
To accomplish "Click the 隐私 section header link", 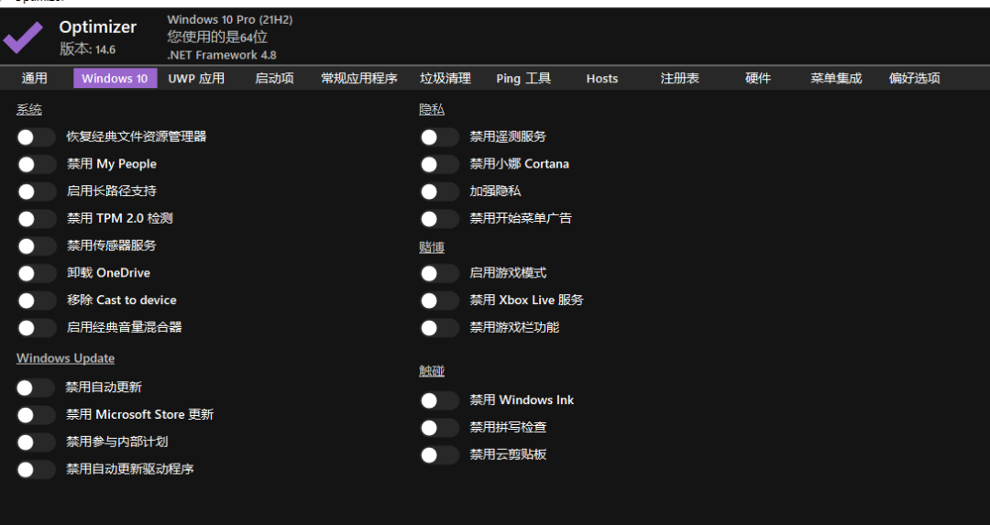I will click(432, 110).
